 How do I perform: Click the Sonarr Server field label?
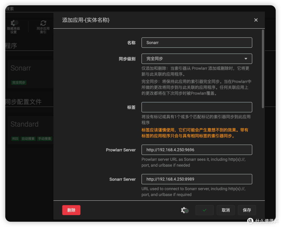click(x=122, y=179)
